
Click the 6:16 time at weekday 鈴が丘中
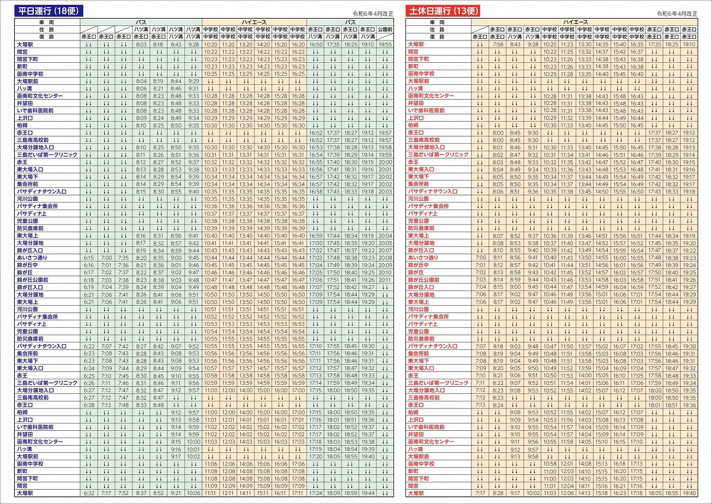coord(89,265)
